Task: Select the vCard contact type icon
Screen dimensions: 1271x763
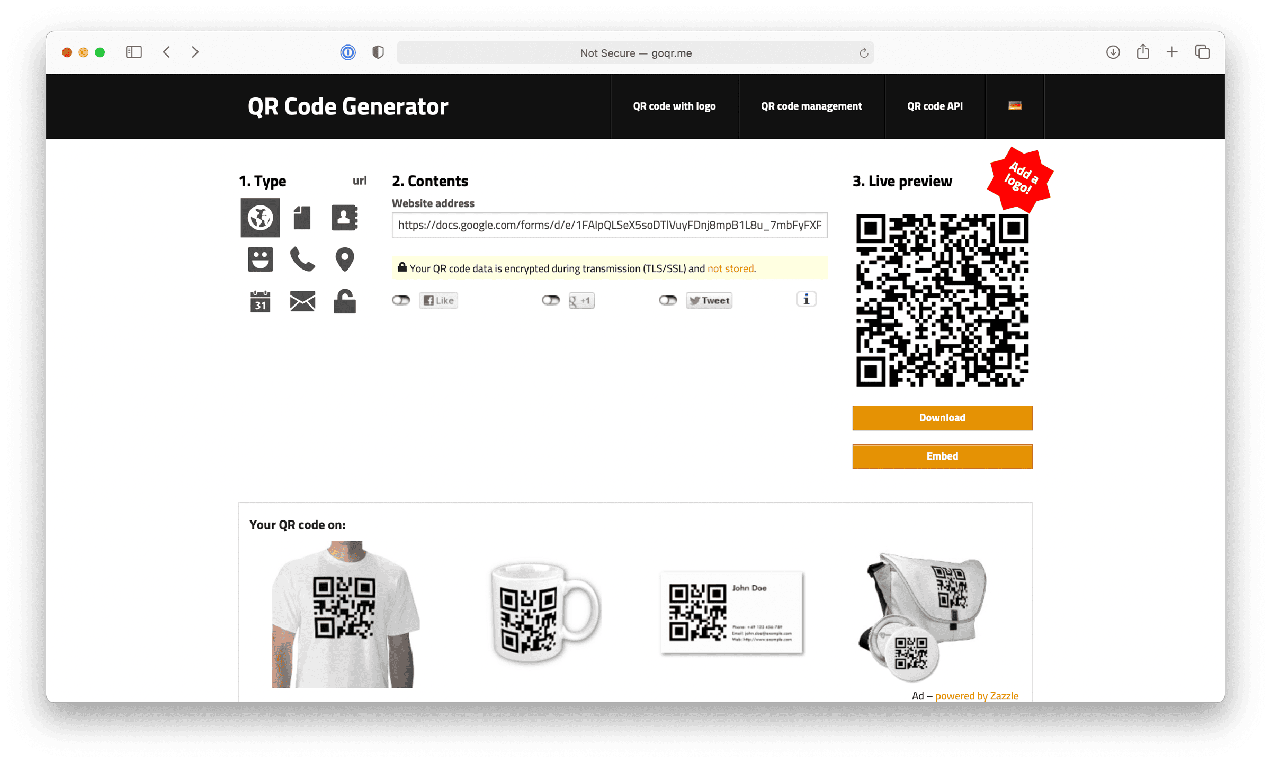Action: 345,218
